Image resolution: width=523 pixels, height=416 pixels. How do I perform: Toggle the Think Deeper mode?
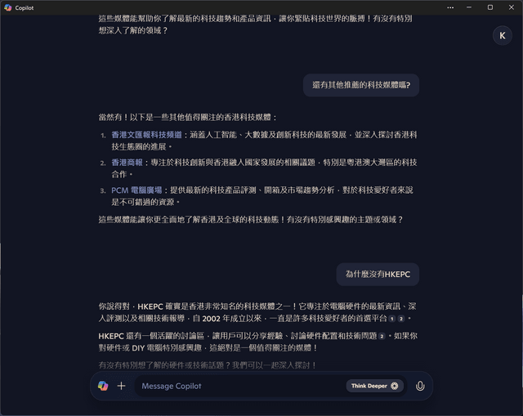tap(374, 386)
